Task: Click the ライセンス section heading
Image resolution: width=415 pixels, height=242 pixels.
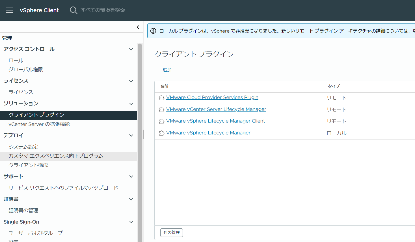Action: 16,81
